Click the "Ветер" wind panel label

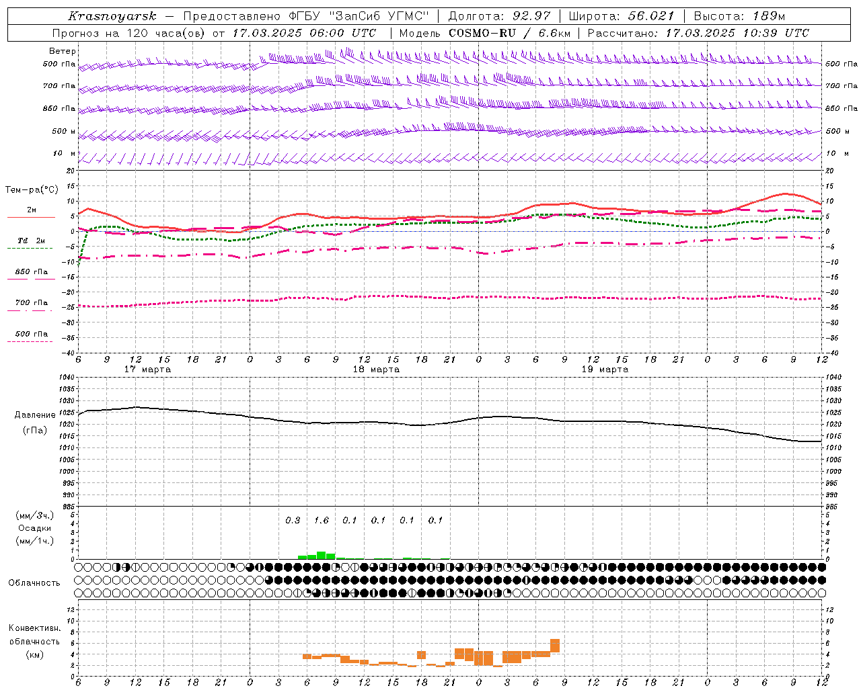point(63,51)
